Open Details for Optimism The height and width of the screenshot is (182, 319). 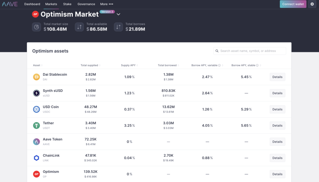pyautogui.click(x=277, y=174)
